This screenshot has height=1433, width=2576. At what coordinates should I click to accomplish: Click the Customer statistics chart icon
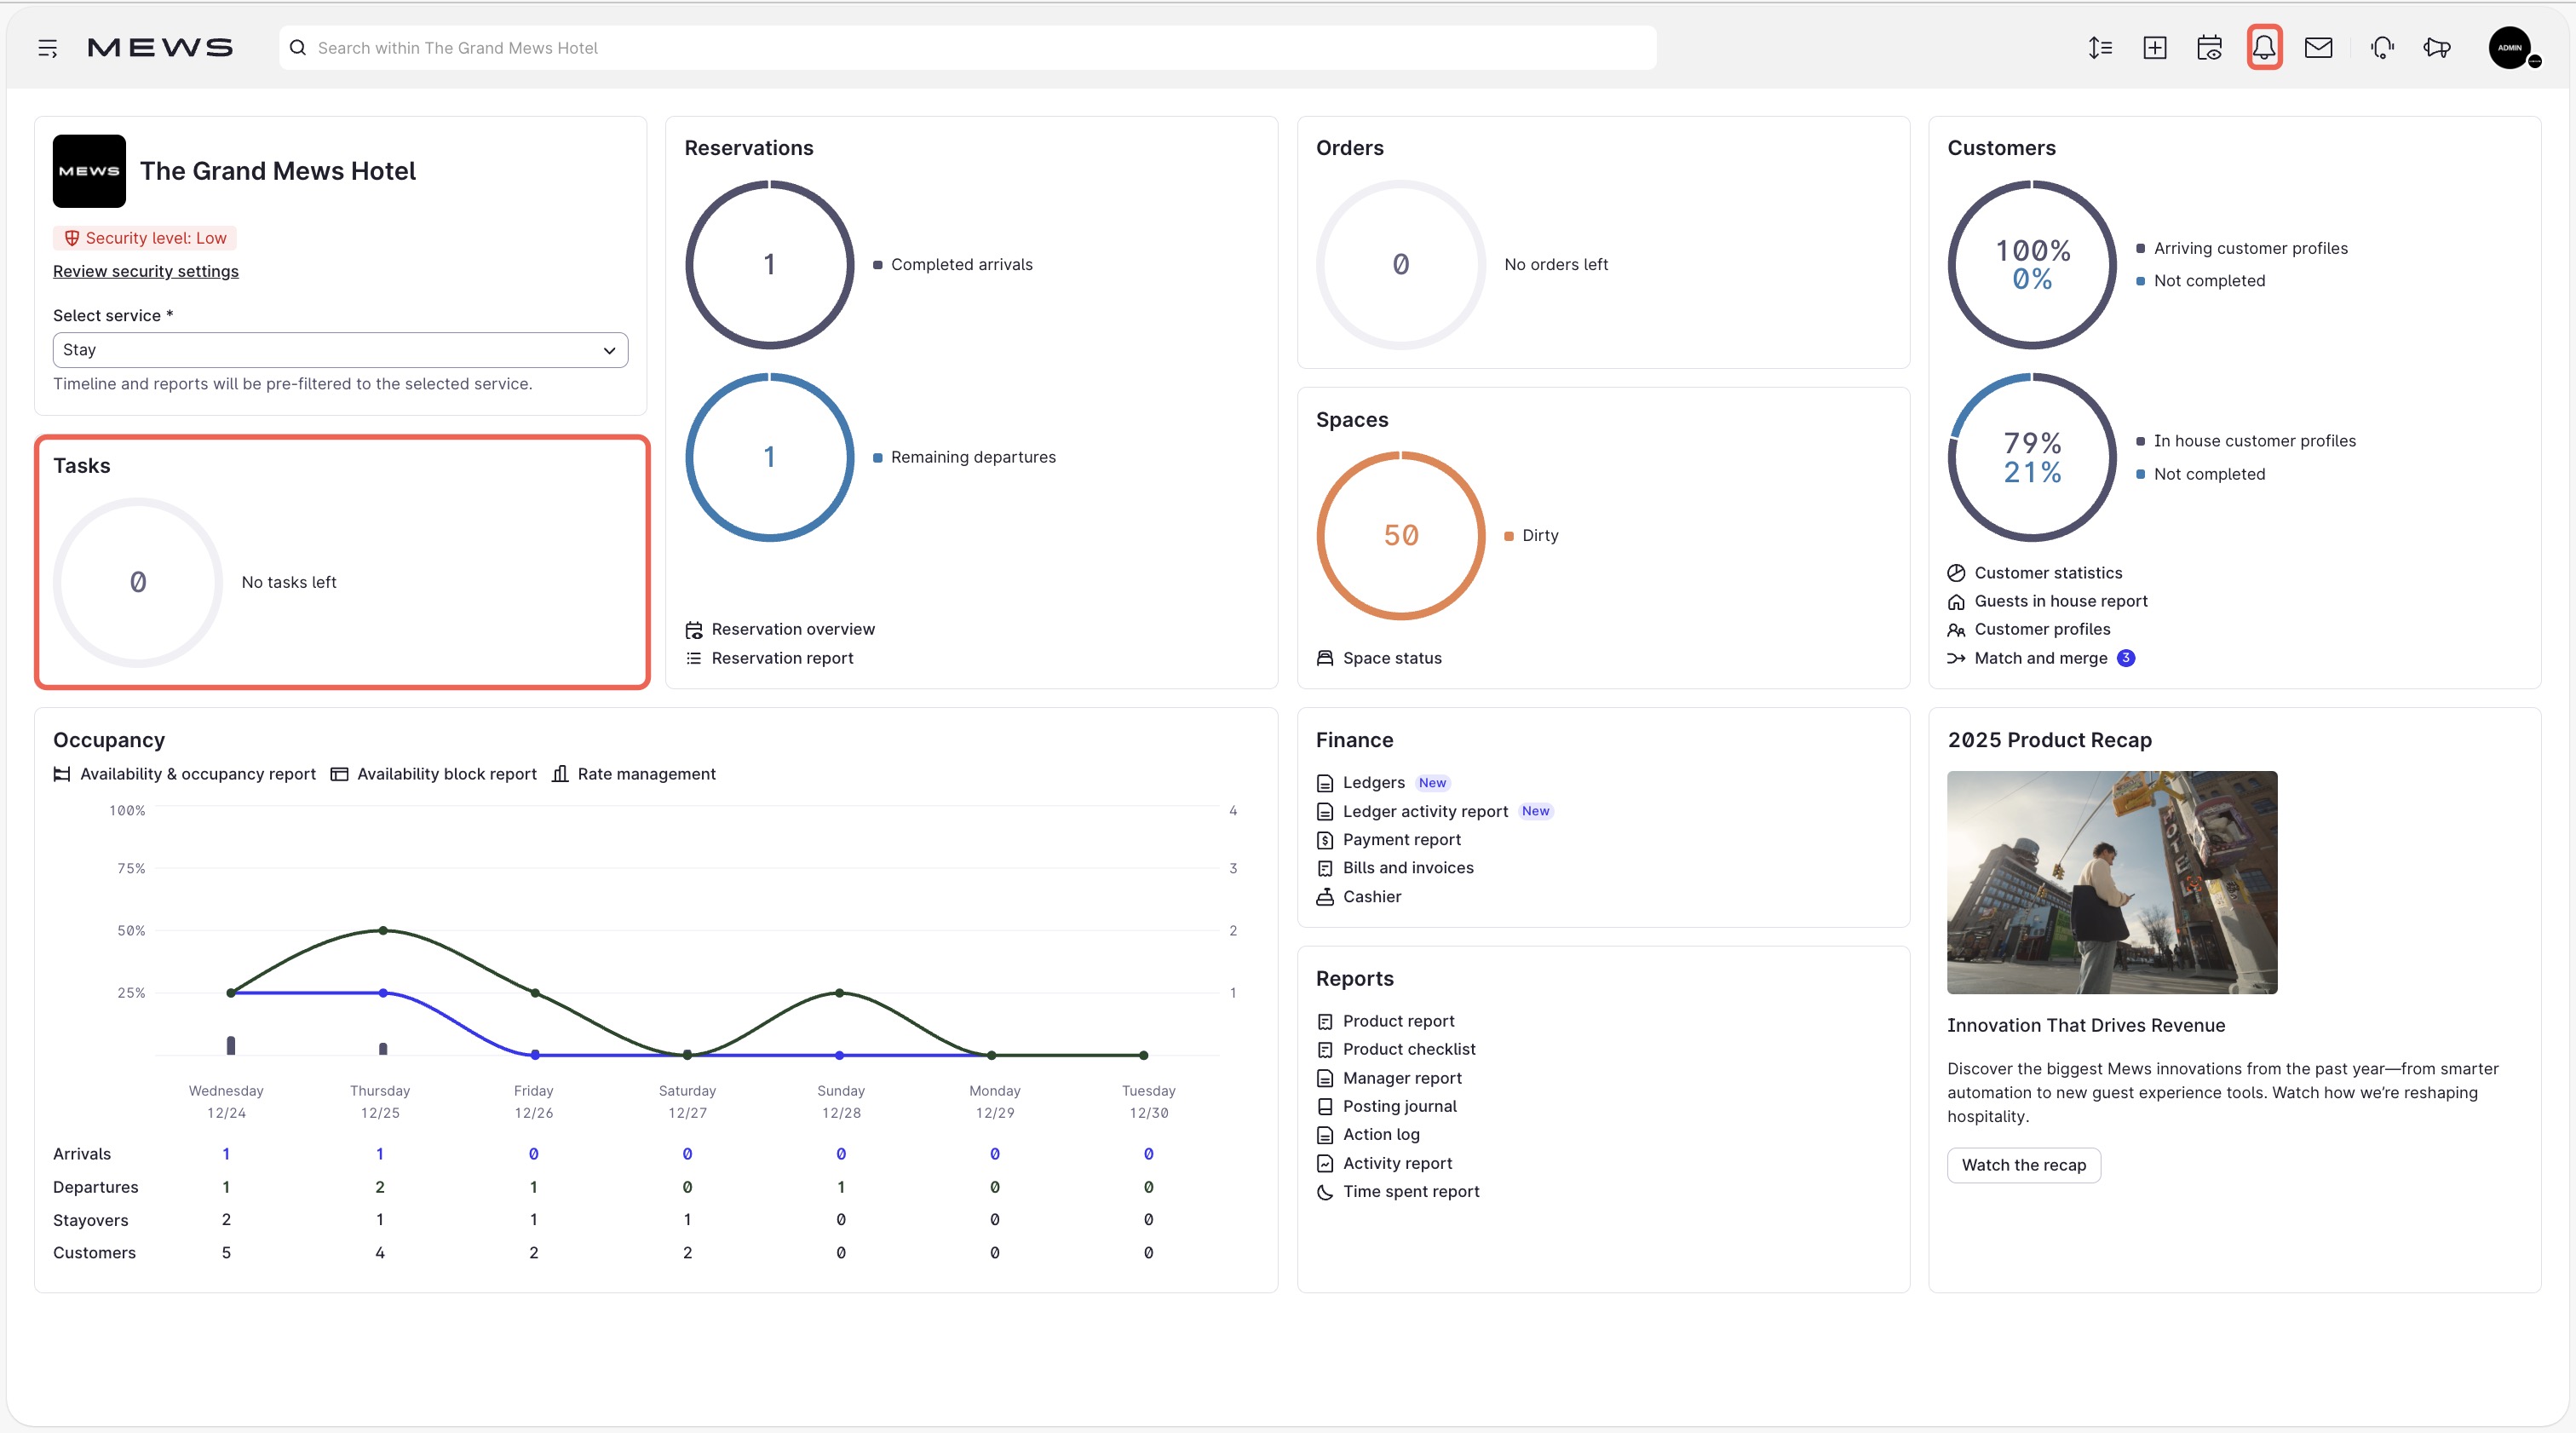point(1956,573)
